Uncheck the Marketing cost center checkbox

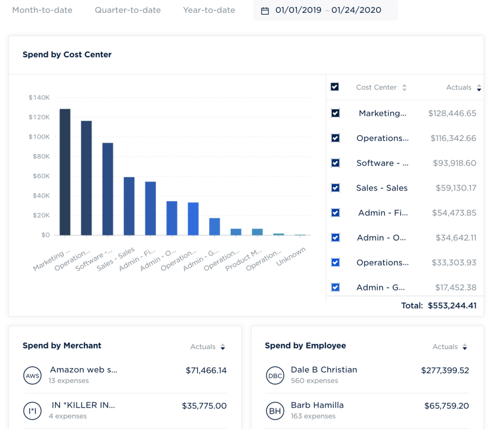(335, 113)
